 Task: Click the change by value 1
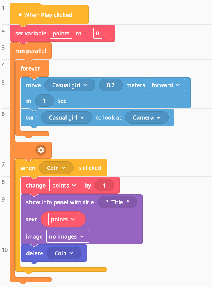click(x=104, y=185)
